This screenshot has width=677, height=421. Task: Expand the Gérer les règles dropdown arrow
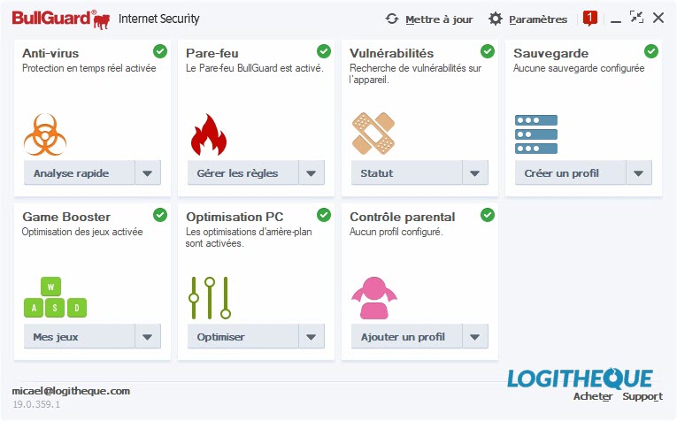pyautogui.click(x=312, y=173)
